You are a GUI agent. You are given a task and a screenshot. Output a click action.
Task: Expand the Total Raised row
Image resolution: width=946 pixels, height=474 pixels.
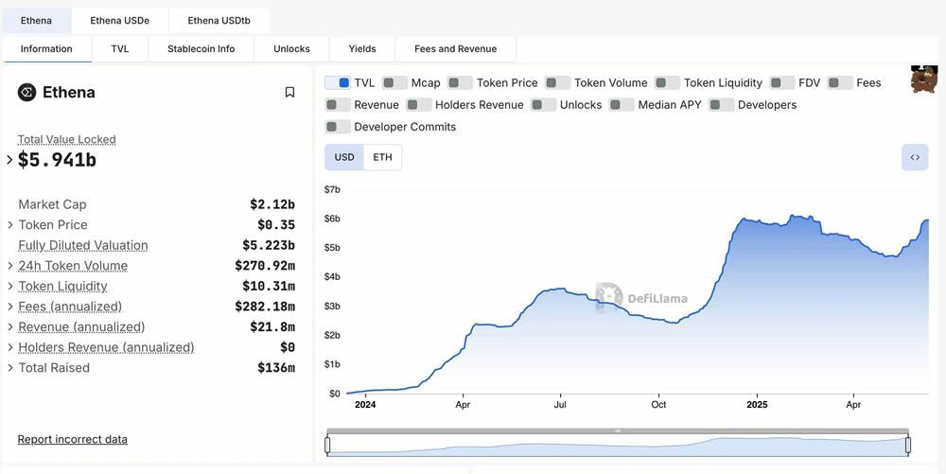[10, 368]
